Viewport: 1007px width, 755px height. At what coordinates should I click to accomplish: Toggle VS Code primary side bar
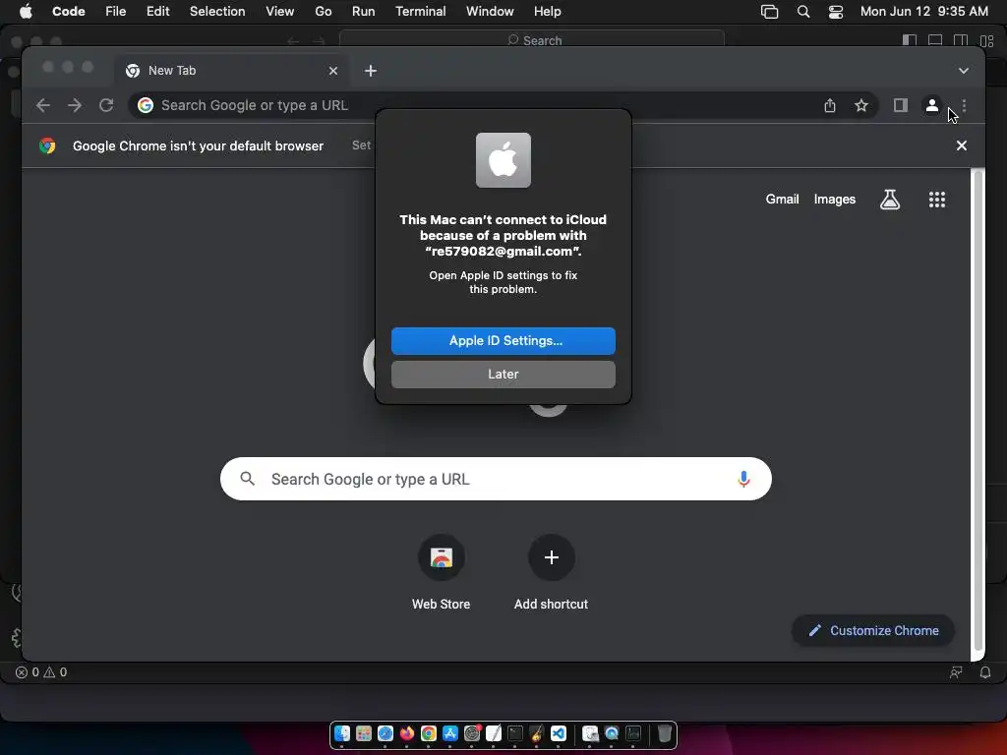tap(910, 40)
